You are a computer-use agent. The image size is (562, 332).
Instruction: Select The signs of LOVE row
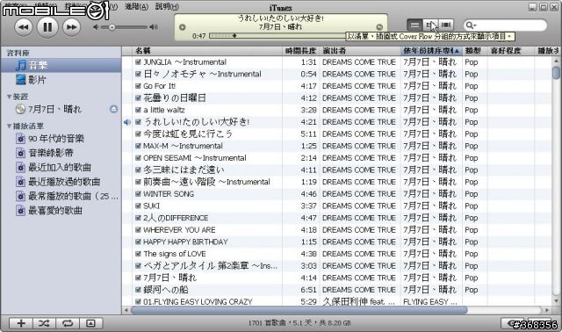coord(337,254)
